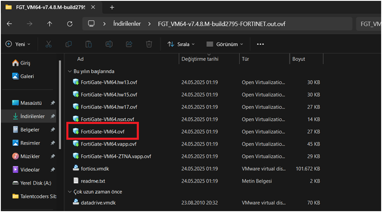Open Belgeler in the sidebar
Viewport: 382px width, 212px height.
[x=26, y=130]
